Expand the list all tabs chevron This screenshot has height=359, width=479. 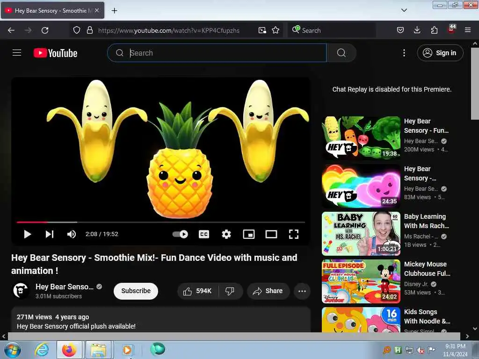pos(404,10)
